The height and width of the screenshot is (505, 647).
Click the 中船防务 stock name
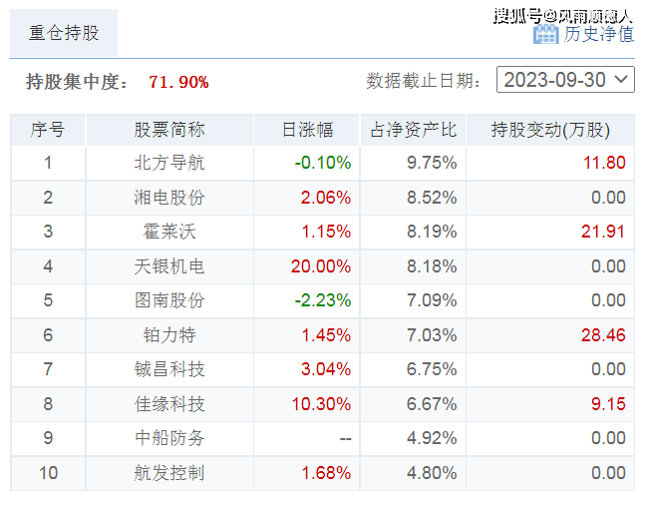[169, 438]
